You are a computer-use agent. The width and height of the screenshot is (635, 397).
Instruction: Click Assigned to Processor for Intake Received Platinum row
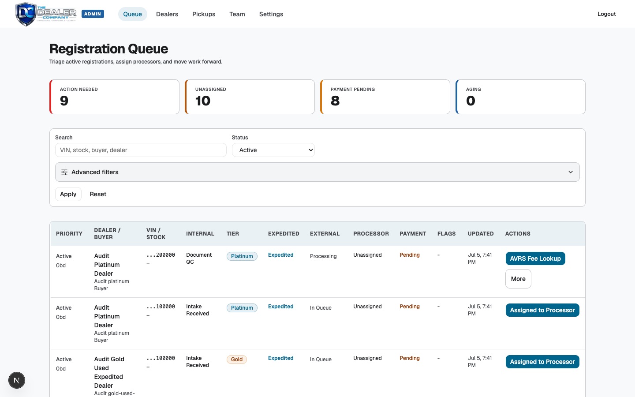tap(542, 310)
